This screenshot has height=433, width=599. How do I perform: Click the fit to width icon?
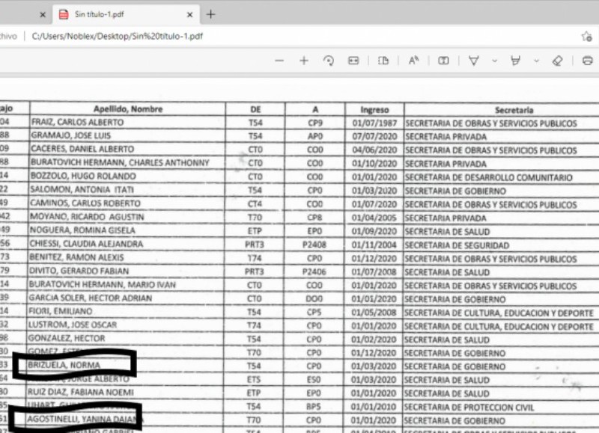pos(353,61)
